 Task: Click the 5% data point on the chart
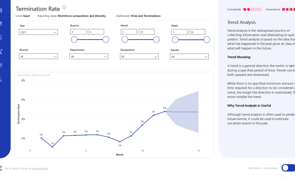click(x=165, y=111)
